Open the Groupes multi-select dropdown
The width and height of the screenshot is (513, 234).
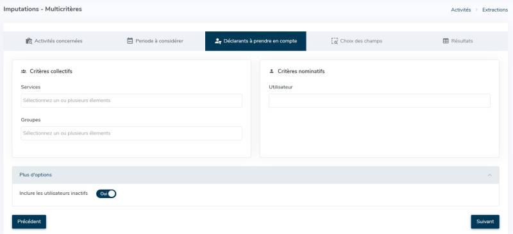click(131, 133)
